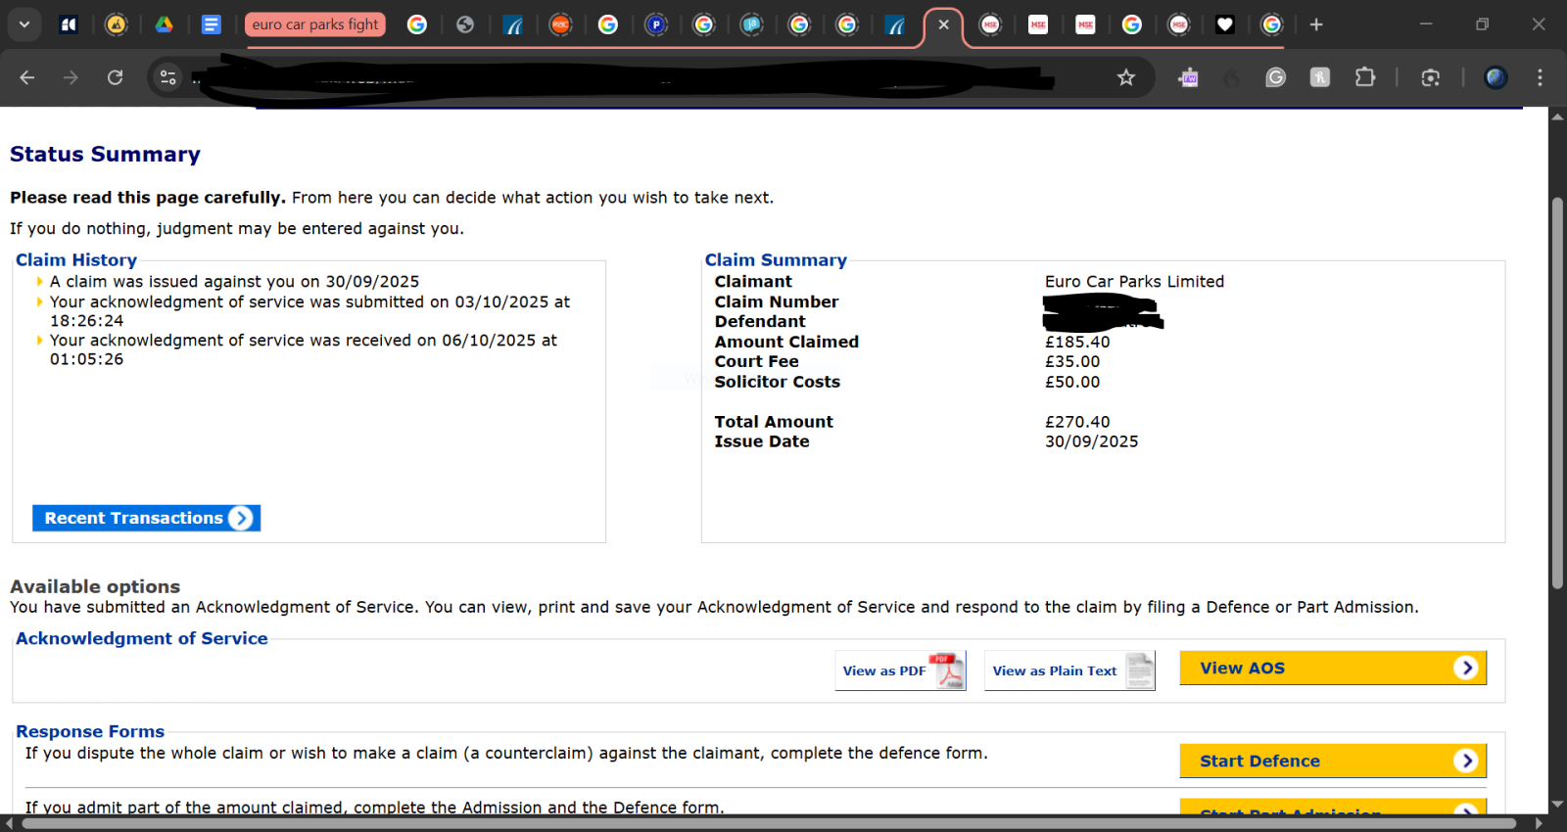Click the Recent Transactions button
The image size is (1567, 832).
pyautogui.click(x=146, y=518)
